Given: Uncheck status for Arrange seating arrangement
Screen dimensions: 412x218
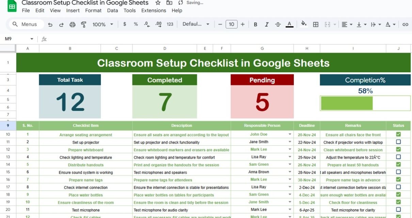Looking at the screenshot, I should click(398, 134).
